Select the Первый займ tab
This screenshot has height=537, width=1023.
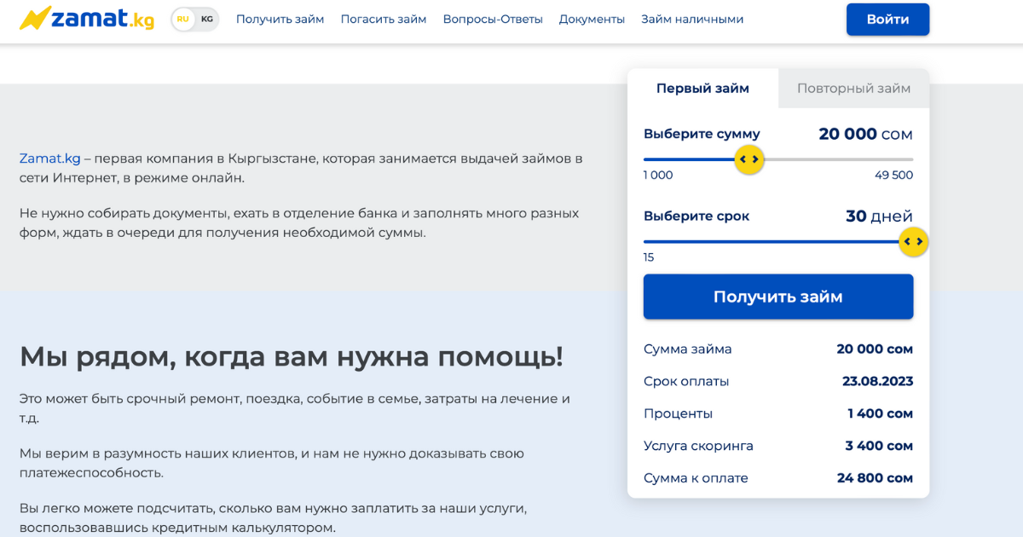pyautogui.click(x=702, y=88)
